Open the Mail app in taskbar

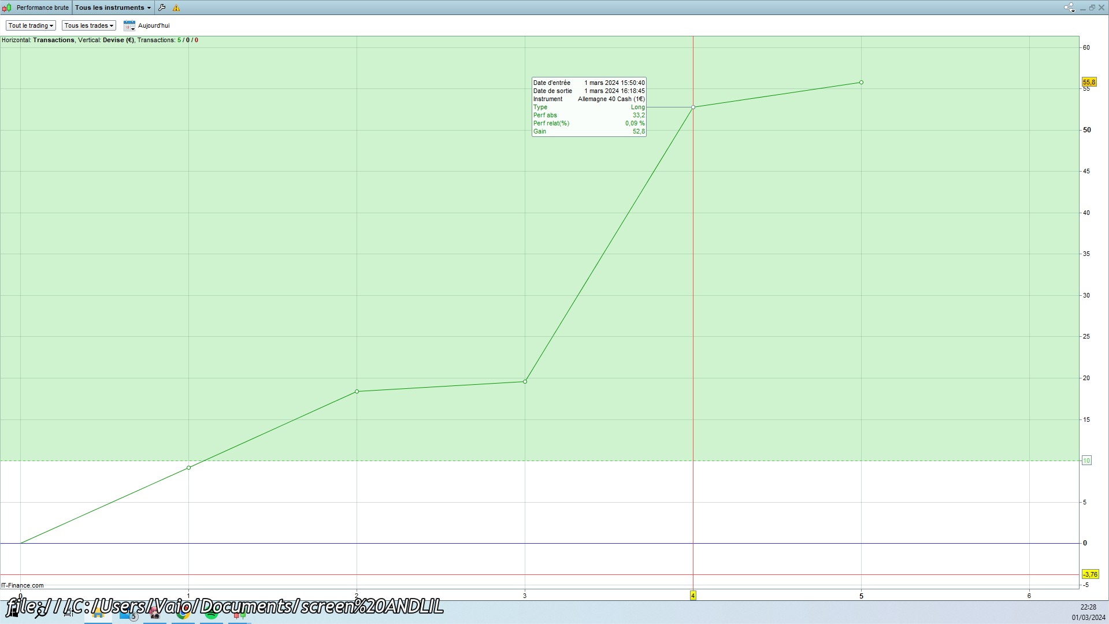click(x=126, y=614)
